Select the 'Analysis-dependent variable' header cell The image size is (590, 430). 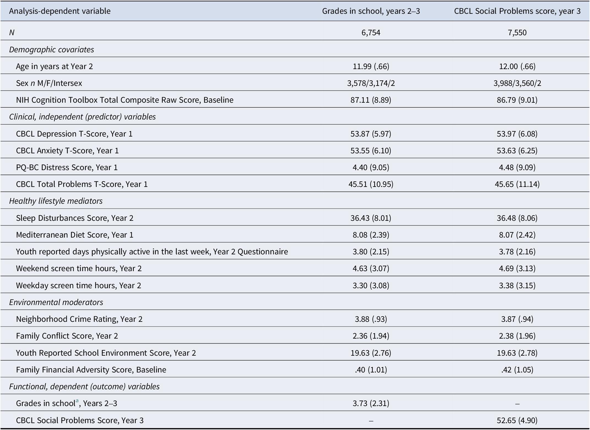[x=60, y=11]
